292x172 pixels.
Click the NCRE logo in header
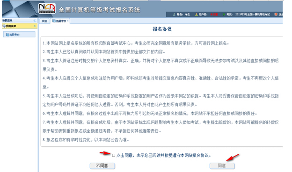(x=47, y=8)
